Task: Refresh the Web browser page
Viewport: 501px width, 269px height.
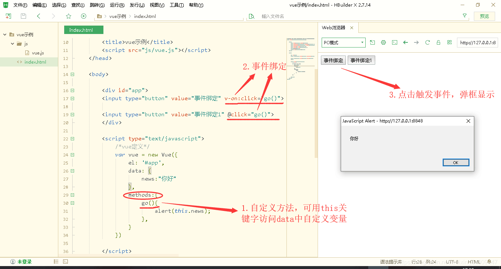Action: pos(427,42)
